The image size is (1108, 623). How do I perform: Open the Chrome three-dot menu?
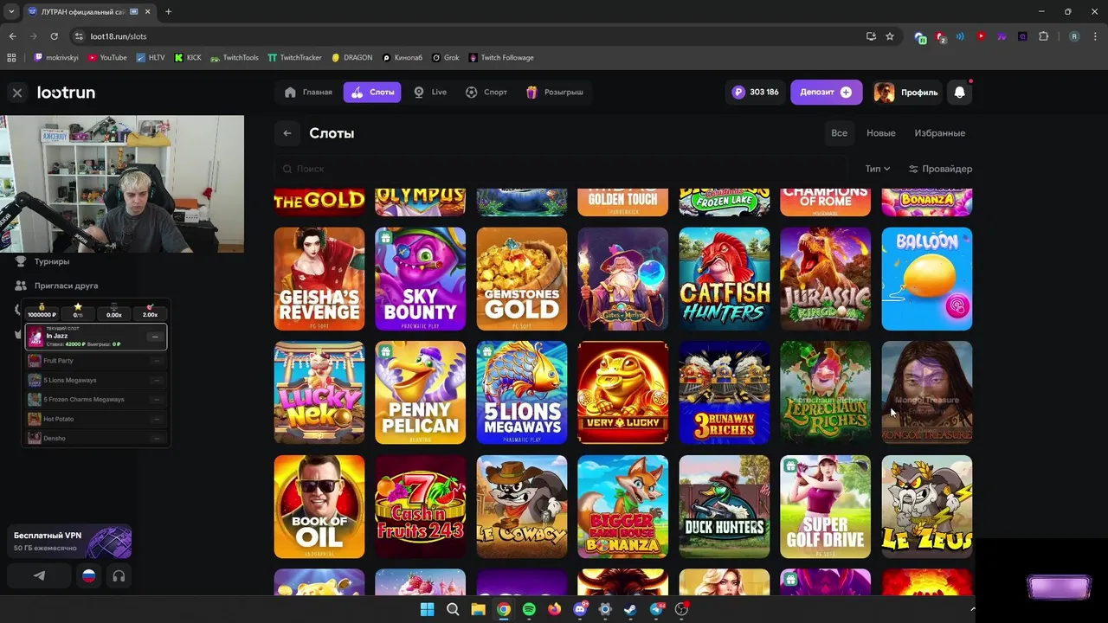[x=1095, y=36]
